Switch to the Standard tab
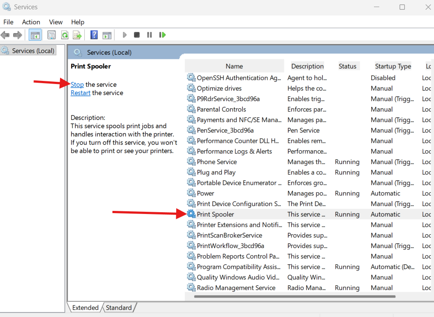This screenshot has width=434, height=317. pyautogui.click(x=119, y=308)
